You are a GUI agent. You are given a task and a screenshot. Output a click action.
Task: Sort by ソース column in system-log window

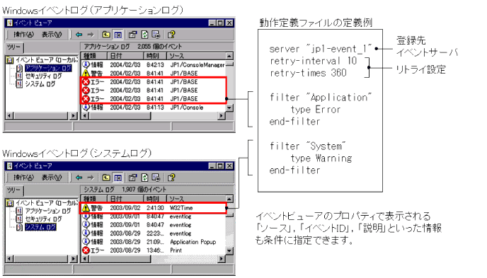195,199
